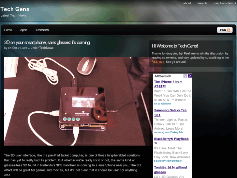Click the AdChoices label text
237x178 pixels.
point(161,76)
